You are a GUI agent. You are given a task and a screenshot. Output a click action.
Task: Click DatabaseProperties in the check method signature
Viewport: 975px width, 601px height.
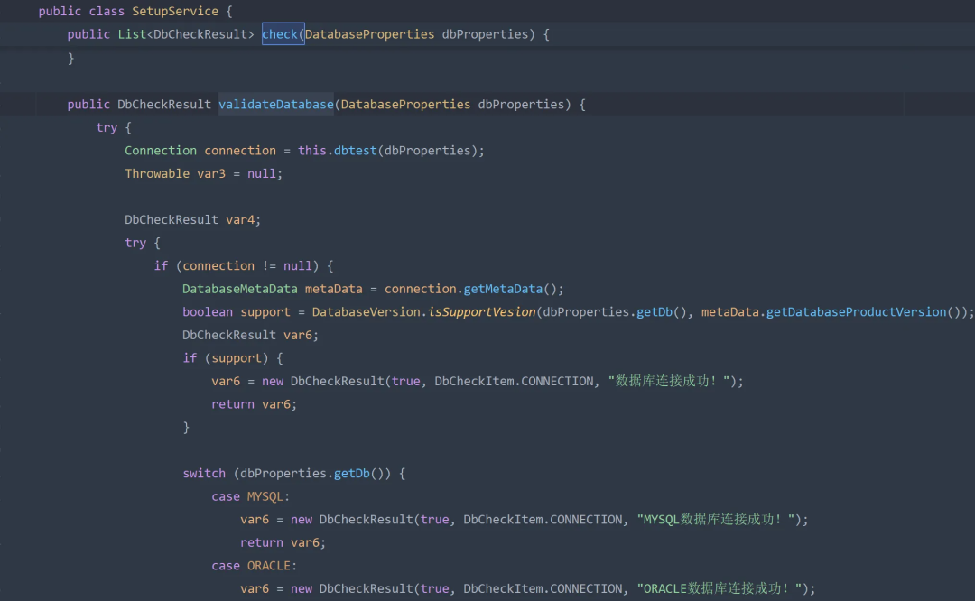point(369,34)
